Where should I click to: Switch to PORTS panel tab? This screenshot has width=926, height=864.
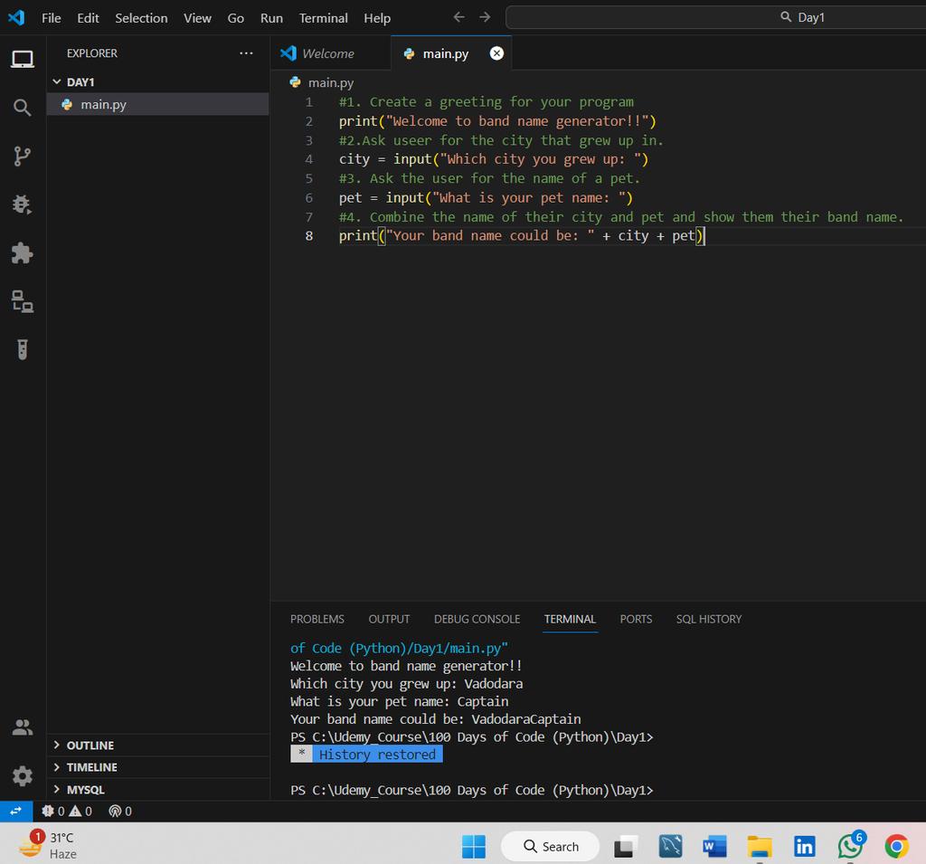tap(636, 619)
